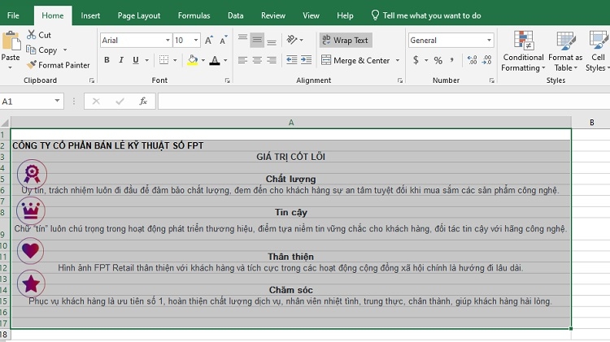The height and width of the screenshot is (342, 610).
Task: Click in the formula bar
Action: [x=384, y=102]
